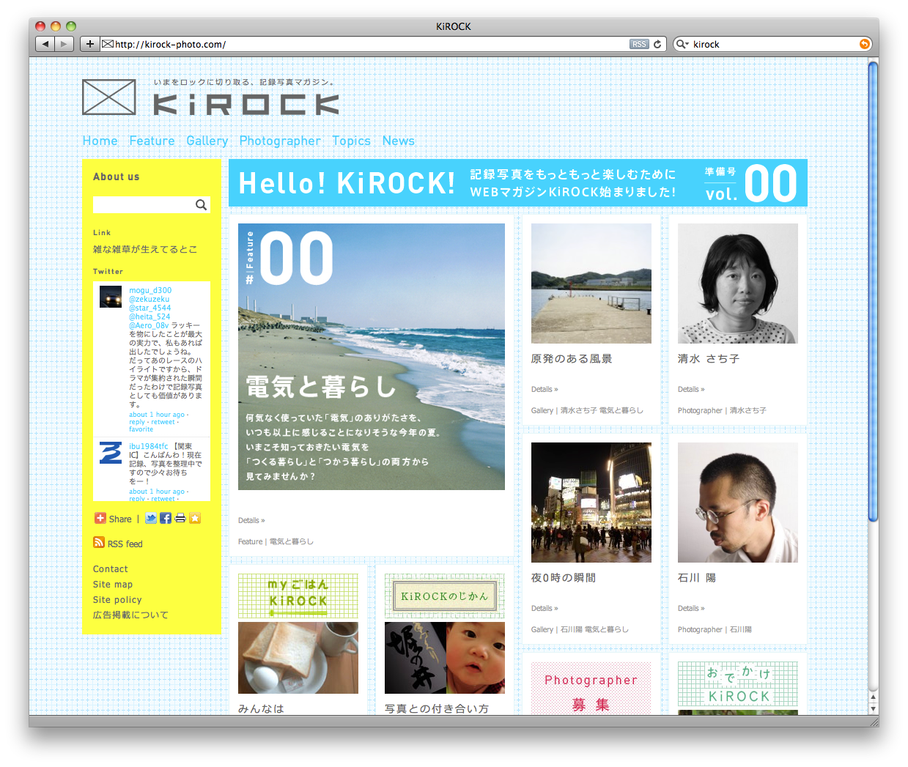This screenshot has height=767, width=908.
Task: Click the printer icon in sidebar
Action: pos(180,519)
